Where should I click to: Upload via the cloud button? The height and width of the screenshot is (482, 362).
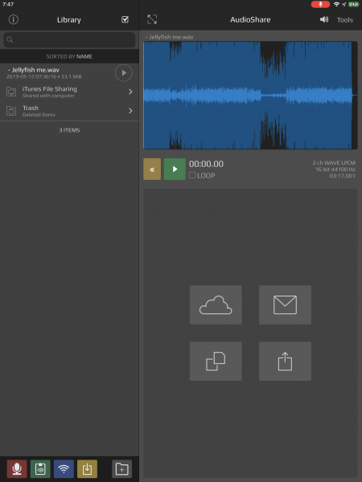[x=216, y=304]
